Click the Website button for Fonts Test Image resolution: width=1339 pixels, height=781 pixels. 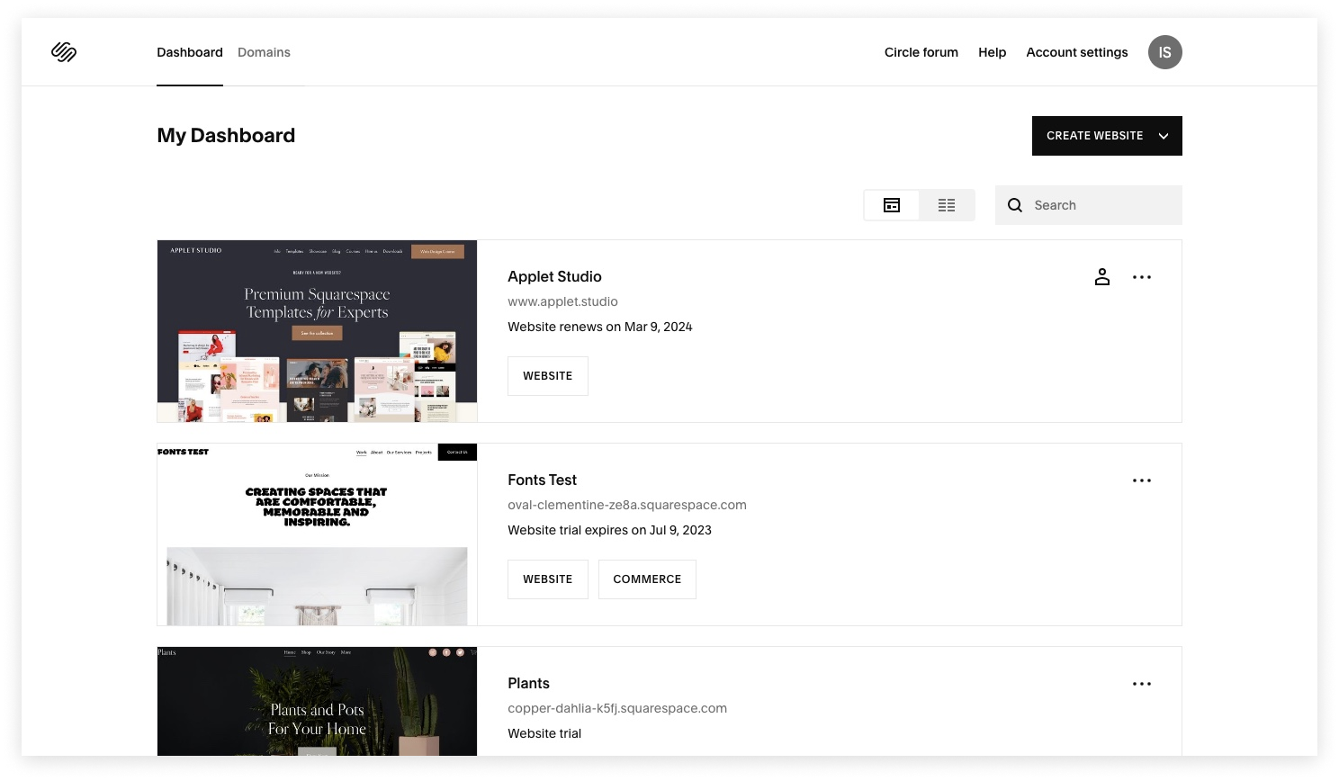[548, 579]
